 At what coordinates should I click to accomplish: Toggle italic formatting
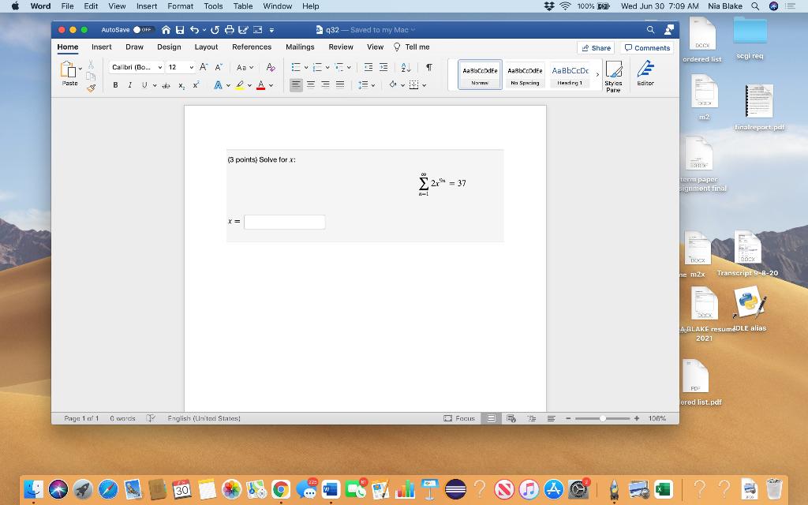coord(129,85)
